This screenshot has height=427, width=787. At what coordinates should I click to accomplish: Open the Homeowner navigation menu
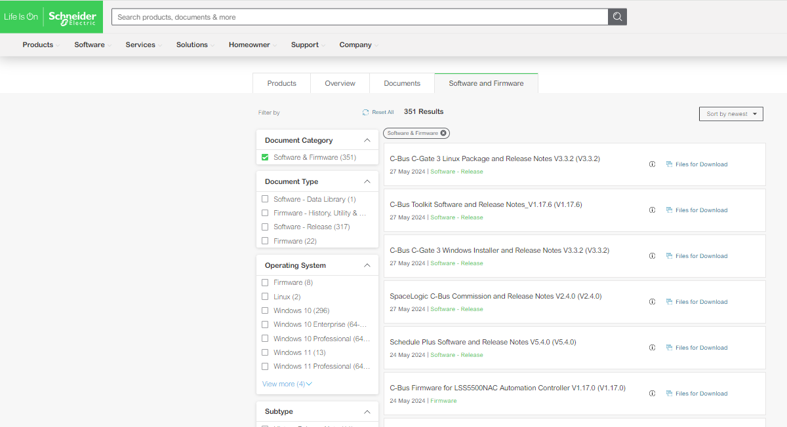click(x=252, y=45)
